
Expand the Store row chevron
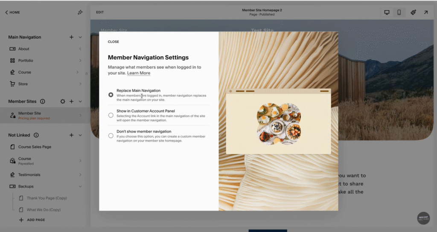[x=80, y=84]
